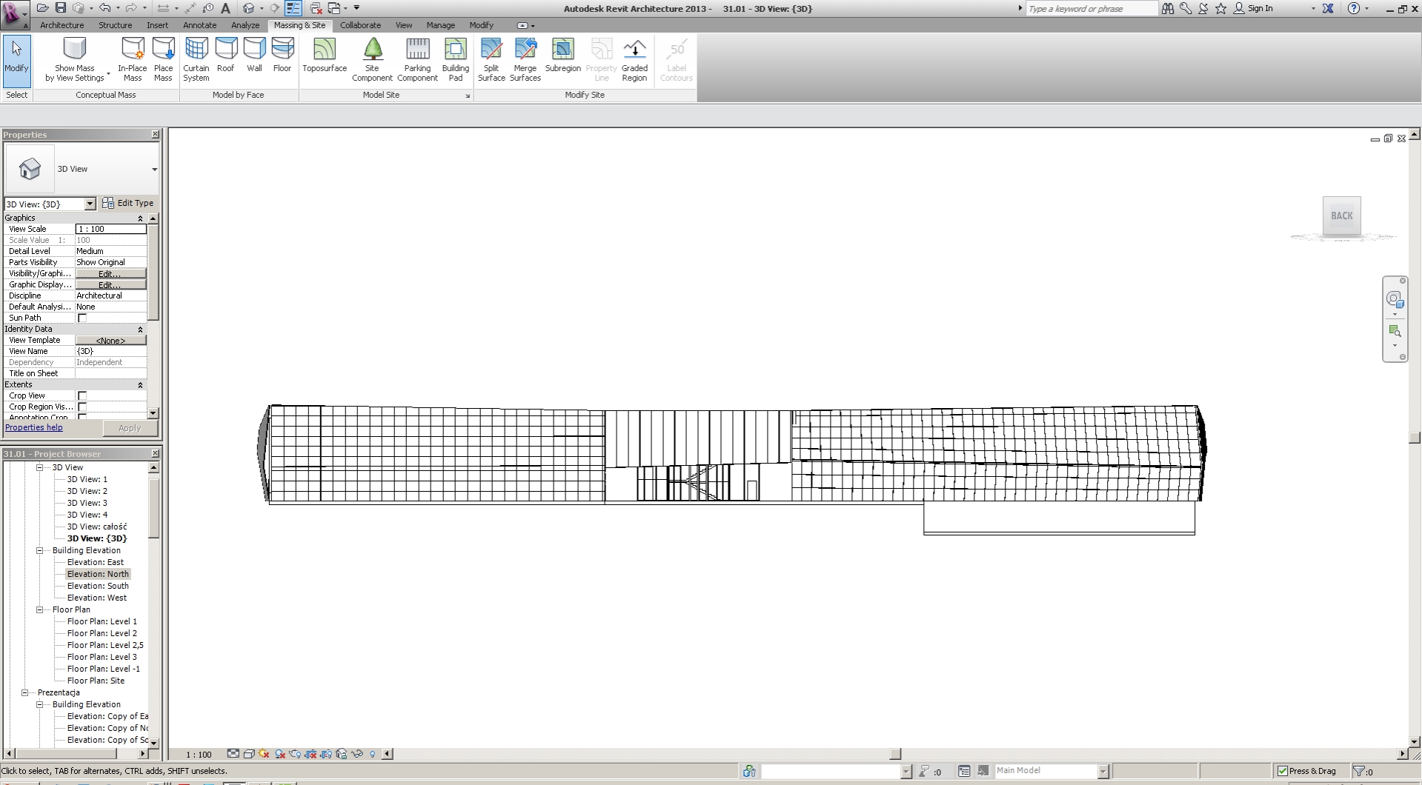Open the Collaborate ribbon tab
The height and width of the screenshot is (785, 1422).
(360, 25)
